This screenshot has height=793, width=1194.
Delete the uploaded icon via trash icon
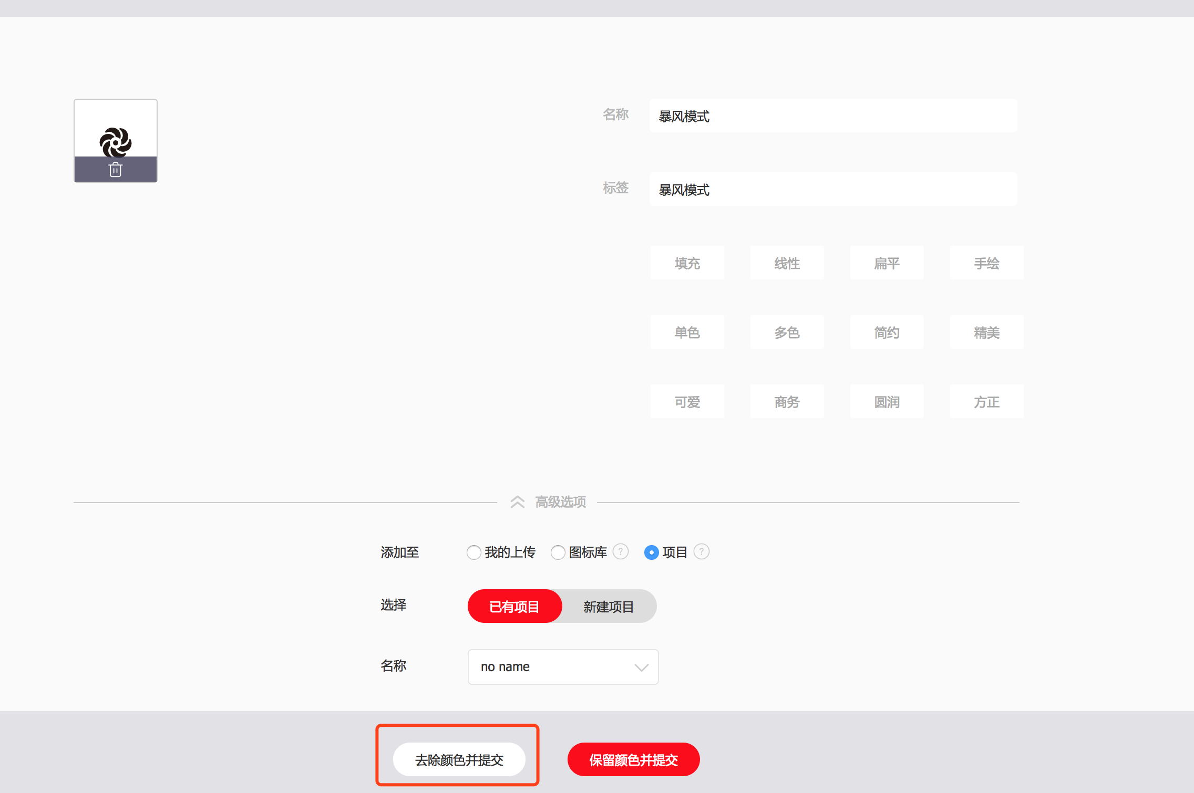click(116, 170)
